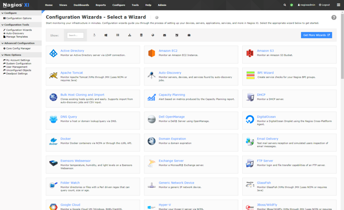Click the wizard search input field
This screenshot has width=344, height=210.
[75, 35]
